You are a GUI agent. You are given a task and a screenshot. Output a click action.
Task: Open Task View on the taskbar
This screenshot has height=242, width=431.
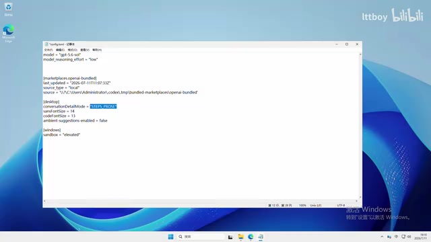[x=230, y=237]
